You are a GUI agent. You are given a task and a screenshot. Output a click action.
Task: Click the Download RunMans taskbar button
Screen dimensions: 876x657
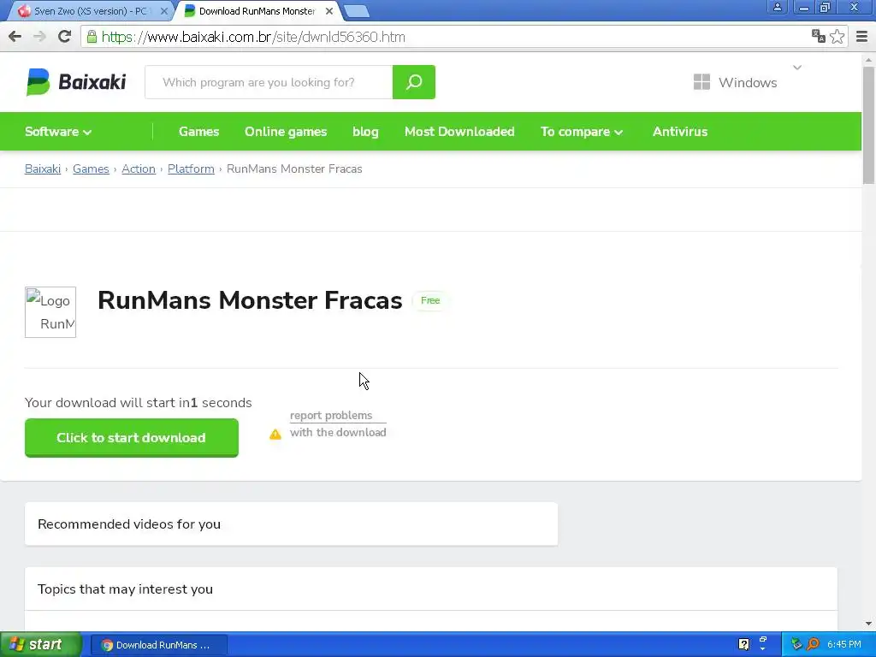pos(158,645)
